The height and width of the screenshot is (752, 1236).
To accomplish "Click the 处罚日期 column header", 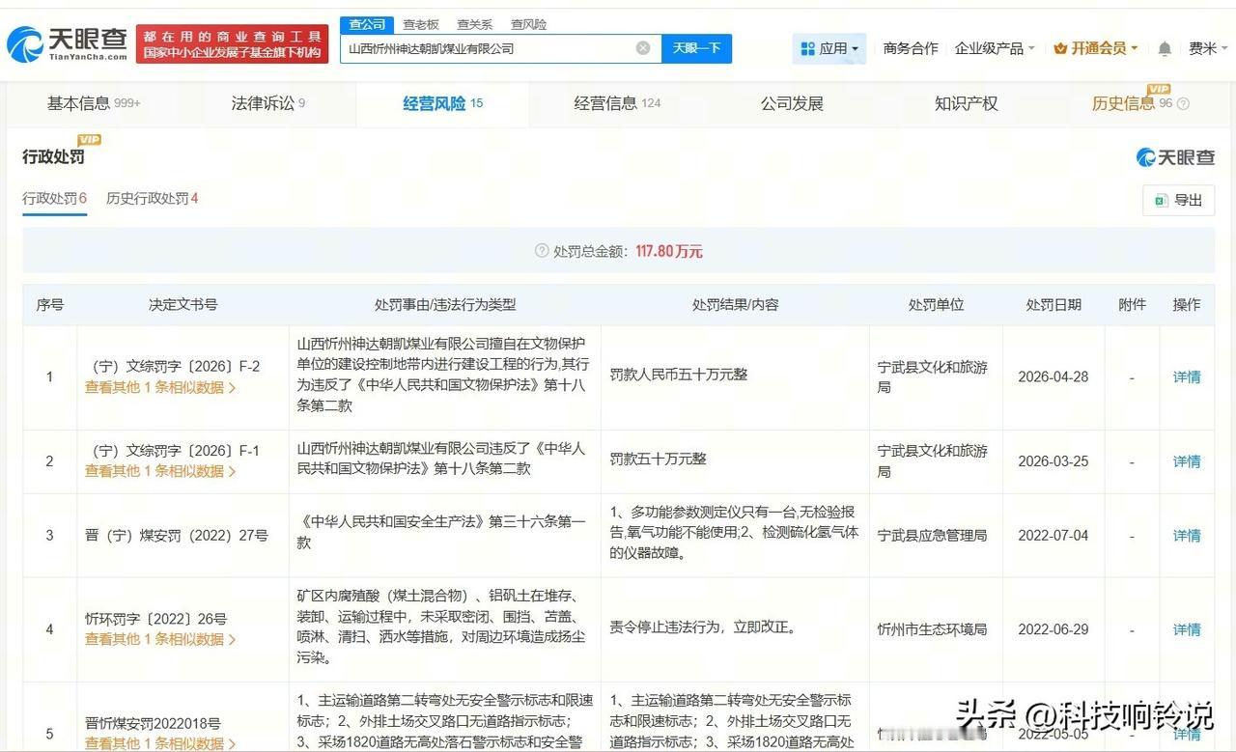I will (1053, 304).
